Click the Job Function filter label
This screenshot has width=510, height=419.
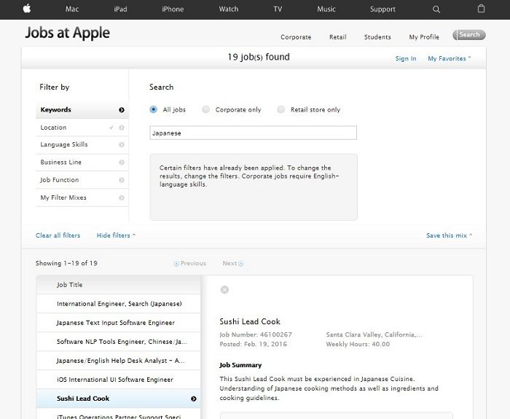click(x=60, y=179)
